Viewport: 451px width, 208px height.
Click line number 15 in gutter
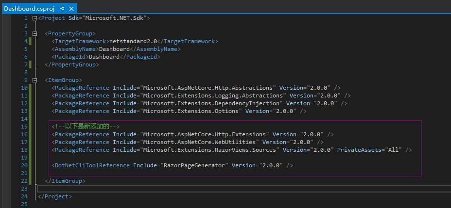tap(24, 127)
